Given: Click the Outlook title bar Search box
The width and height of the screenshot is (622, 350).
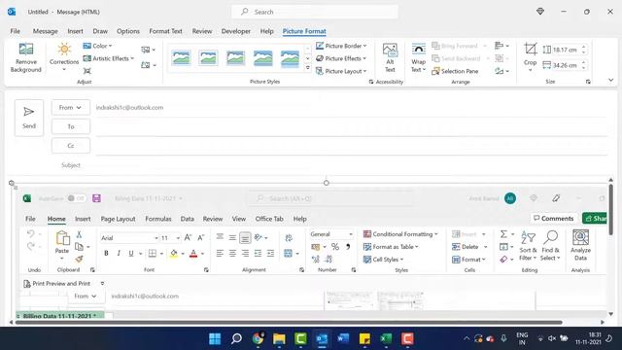Looking at the screenshot, I should pos(315,12).
